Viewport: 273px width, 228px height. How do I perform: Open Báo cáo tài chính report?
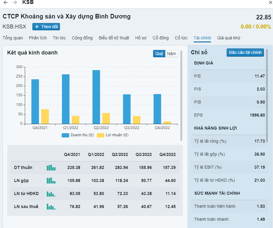245,53
